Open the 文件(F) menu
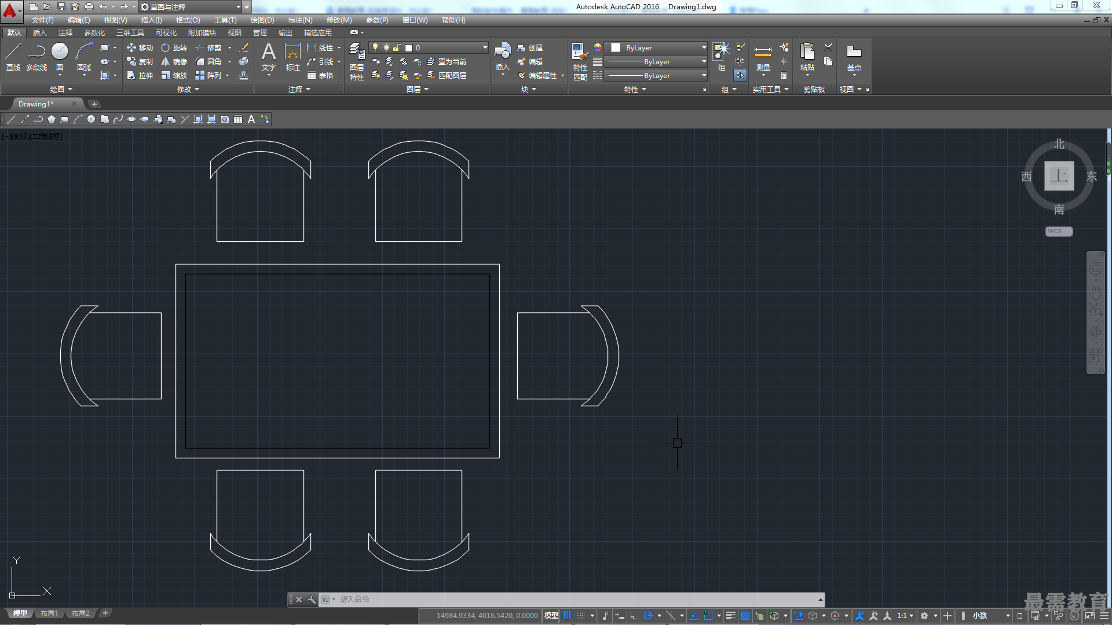The image size is (1112, 625). (43, 20)
